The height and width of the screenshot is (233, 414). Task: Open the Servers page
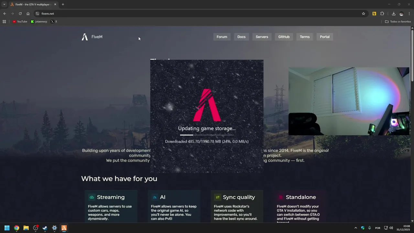point(262,37)
